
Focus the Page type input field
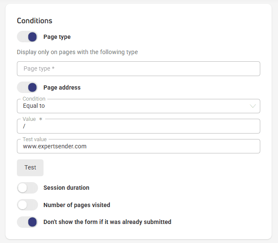[139, 68]
